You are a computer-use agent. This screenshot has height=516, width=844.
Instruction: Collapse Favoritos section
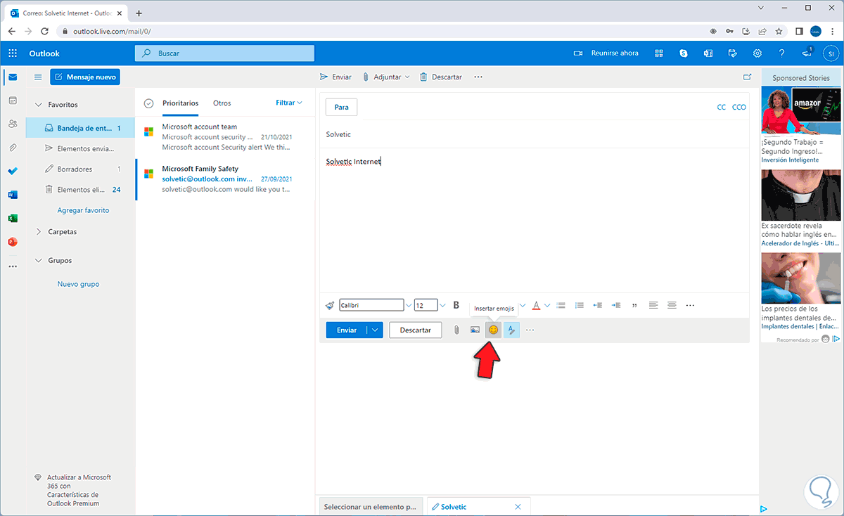pos(38,105)
